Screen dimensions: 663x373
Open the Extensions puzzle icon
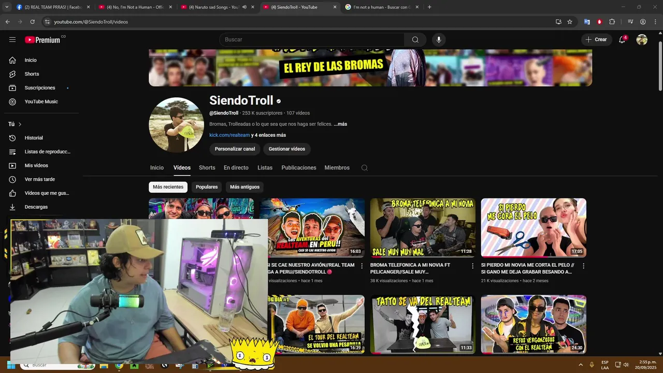click(x=612, y=22)
